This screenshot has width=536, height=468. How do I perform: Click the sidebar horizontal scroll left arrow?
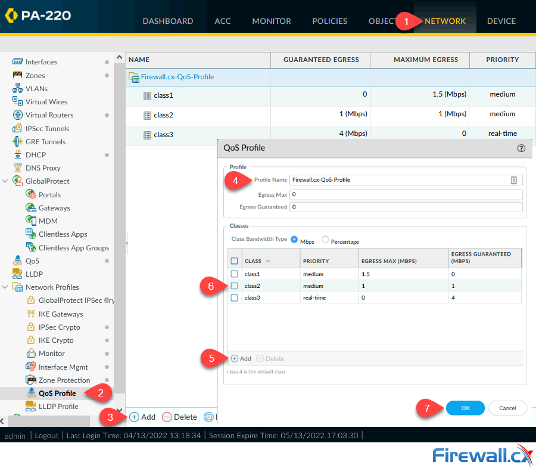pyautogui.click(x=2, y=421)
